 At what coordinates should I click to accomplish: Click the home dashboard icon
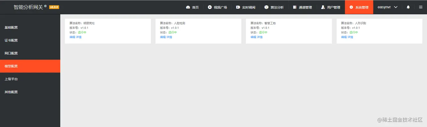188,7
